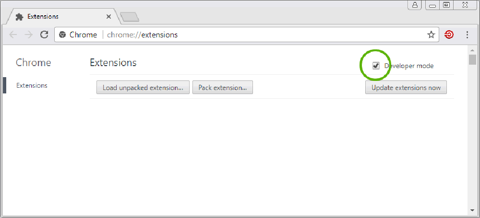
Task: Click the user profile icon in title bar
Action: click(x=415, y=5)
